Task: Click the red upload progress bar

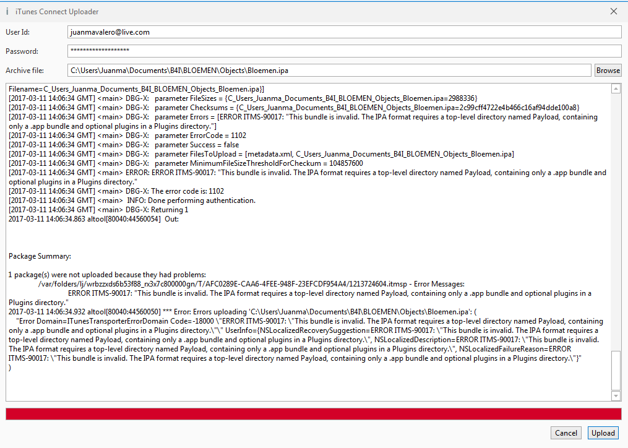Action: click(314, 414)
